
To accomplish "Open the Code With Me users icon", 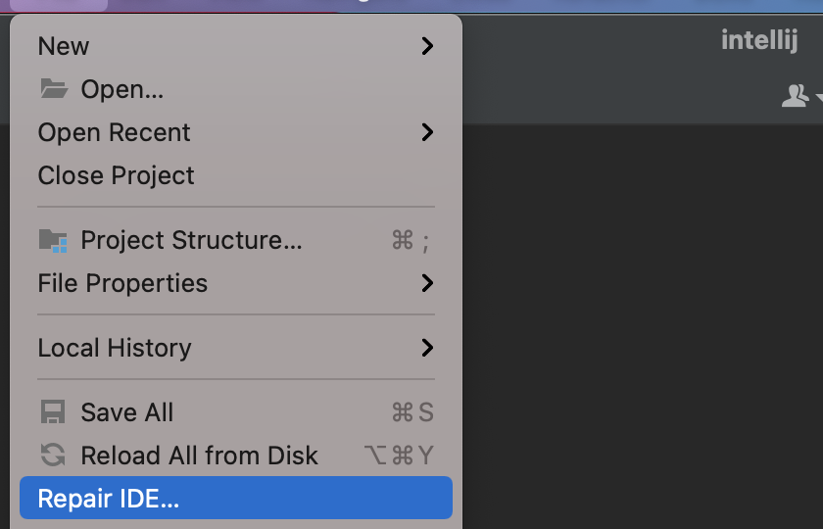I will tap(795, 96).
